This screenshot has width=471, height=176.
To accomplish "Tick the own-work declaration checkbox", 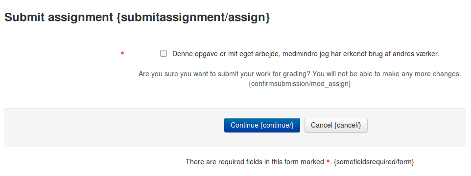I will pos(164,54).
